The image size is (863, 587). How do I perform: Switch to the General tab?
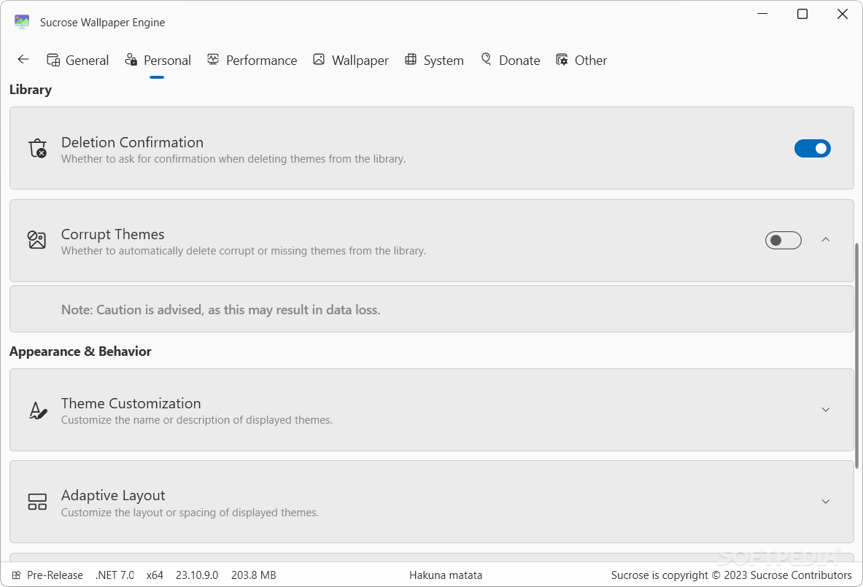coord(77,61)
